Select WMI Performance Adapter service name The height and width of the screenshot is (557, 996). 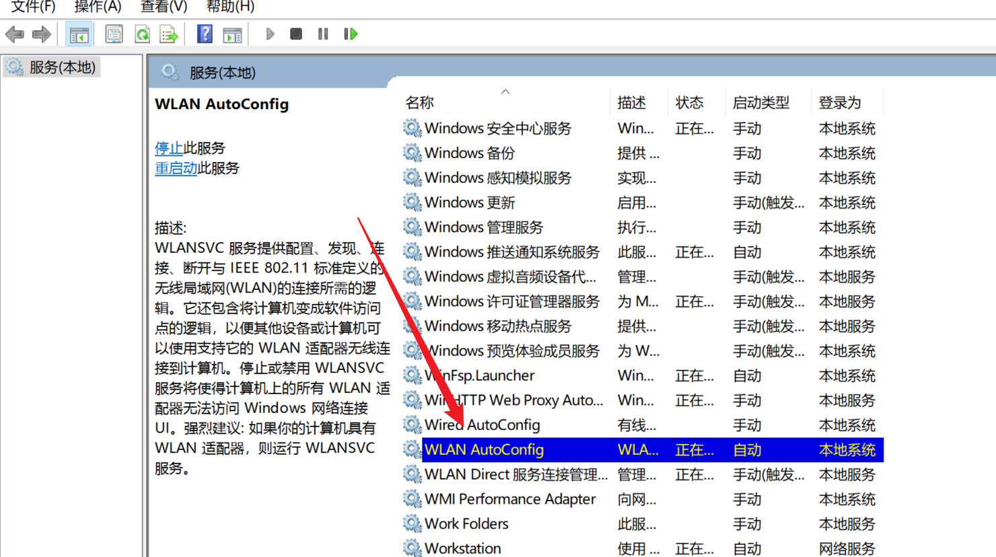click(510, 499)
